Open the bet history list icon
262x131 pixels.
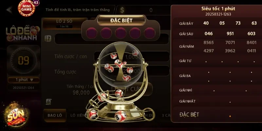point(48,102)
